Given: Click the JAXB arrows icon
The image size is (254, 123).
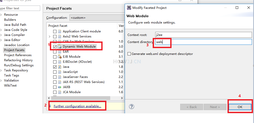Looking at the screenshot, I should 60,87.
